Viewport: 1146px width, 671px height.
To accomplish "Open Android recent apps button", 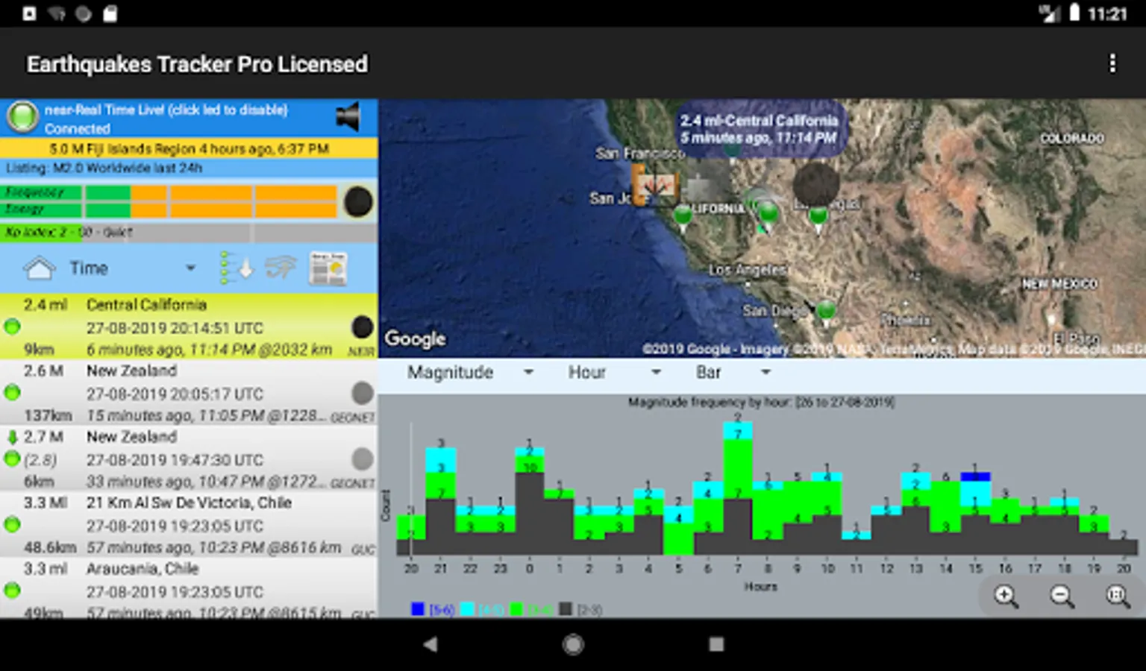I will 716,644.
